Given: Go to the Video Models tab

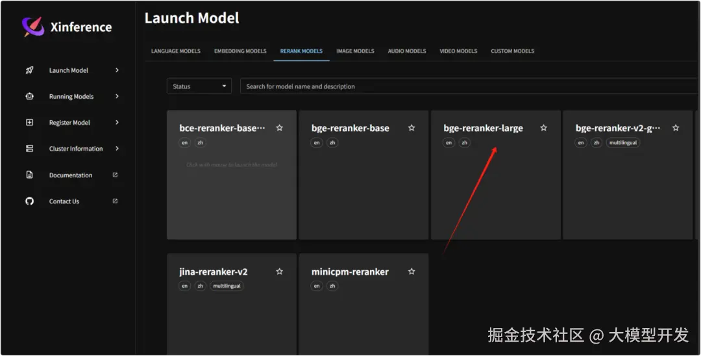Looking at the screenshot, I should [458, 51].
